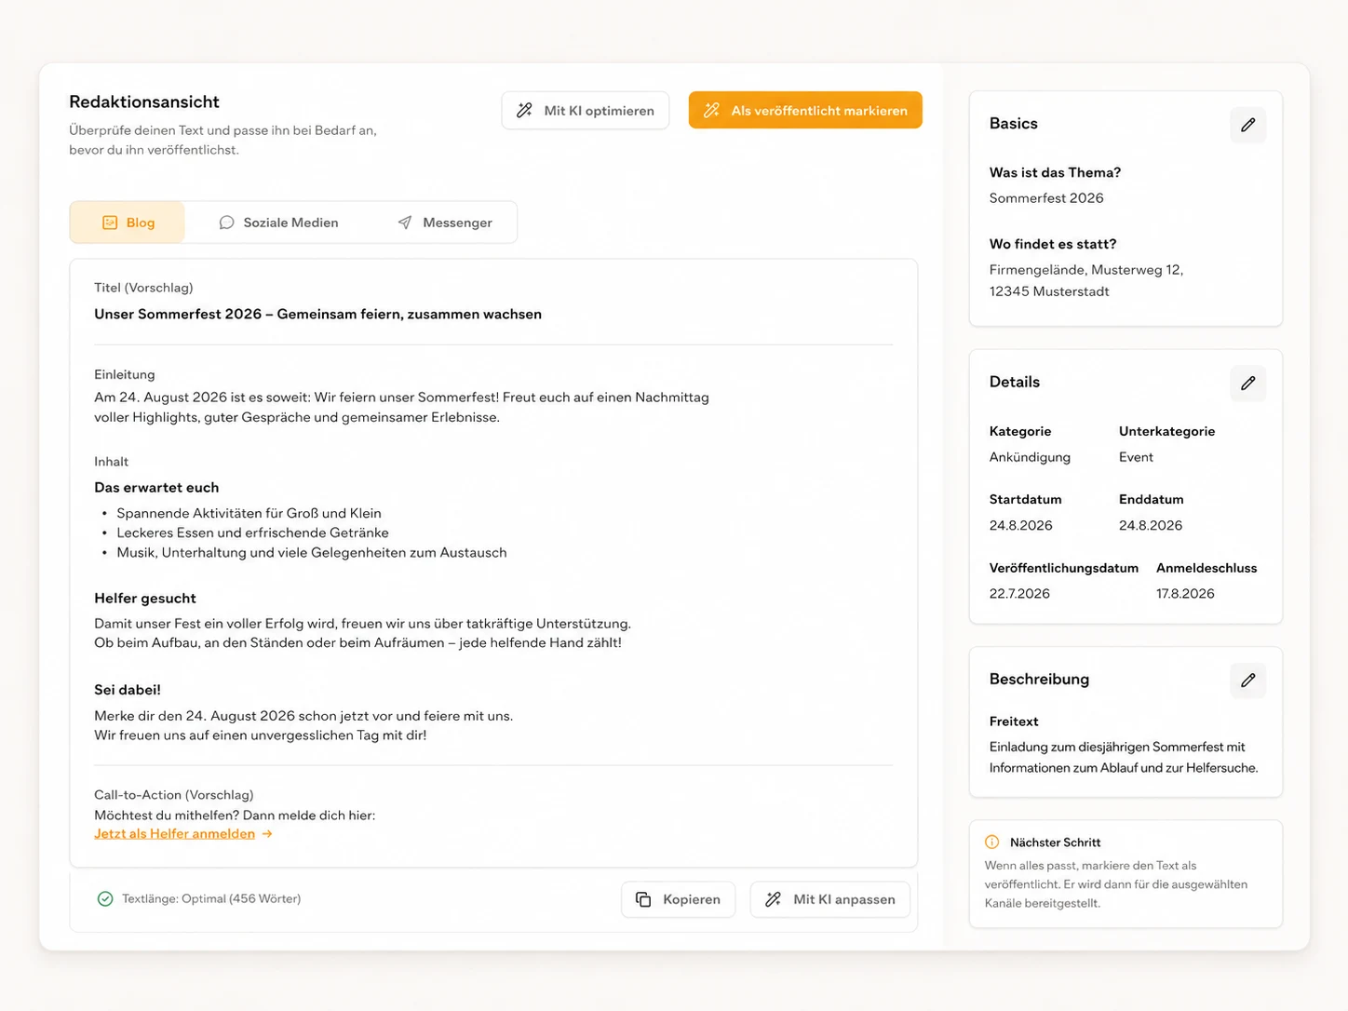Click the Call-to-Action (Vorschlag) label
This screenshot has height=1011, width=1348.
click(174, 795)
